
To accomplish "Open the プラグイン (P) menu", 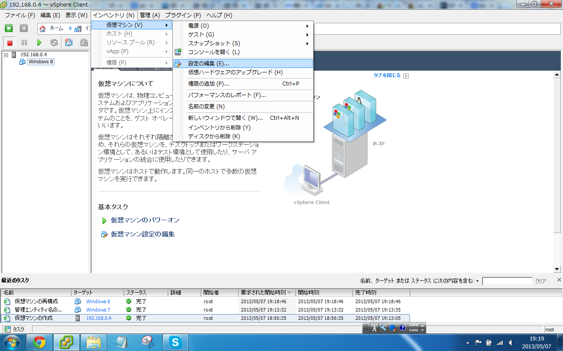I will click(183, 15).
